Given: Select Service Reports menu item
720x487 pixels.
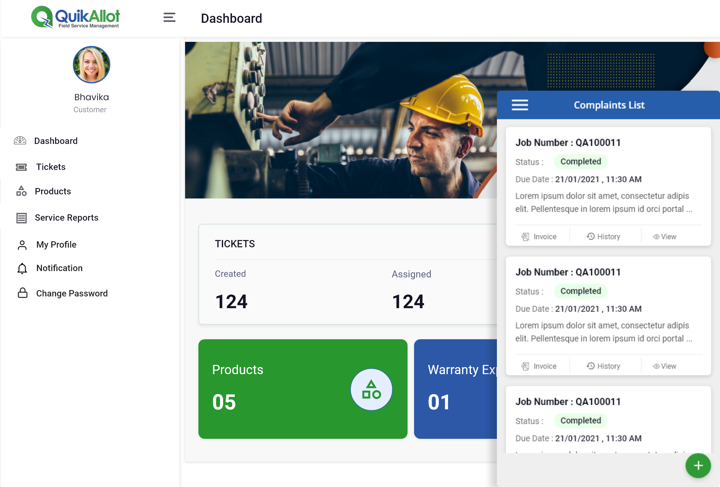Looking at the screenshot, I should [x=67, y=218].
